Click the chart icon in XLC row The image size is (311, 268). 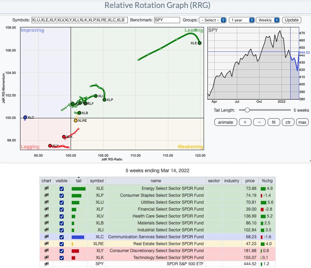(x=46, y=237)
